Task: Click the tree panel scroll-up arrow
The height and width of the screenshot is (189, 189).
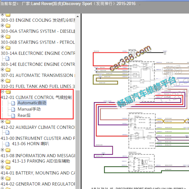Action: (77, 16)
